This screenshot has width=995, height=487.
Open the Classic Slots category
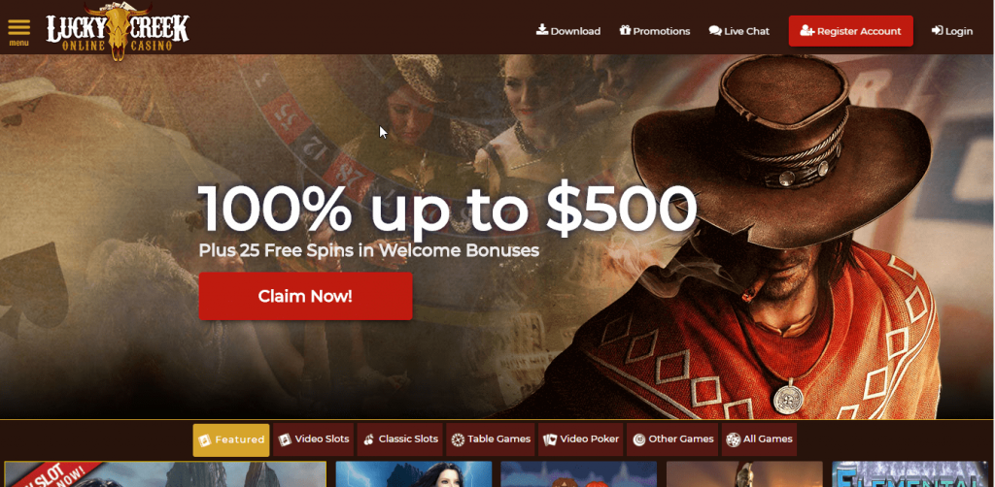coord(399,439)
